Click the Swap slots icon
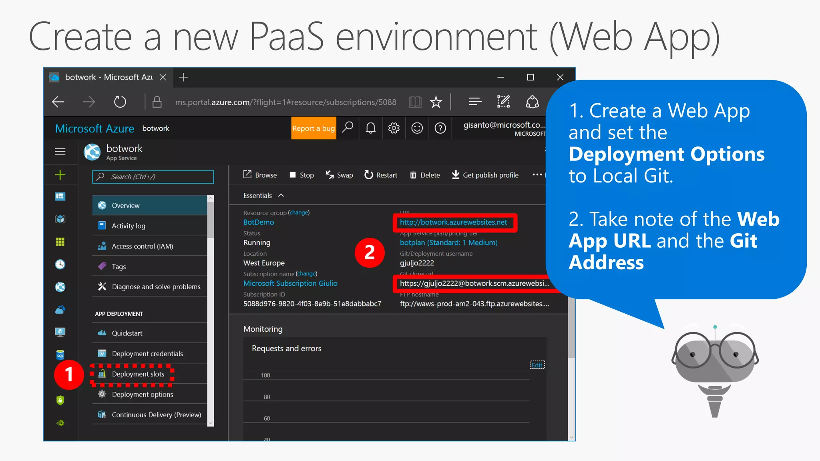820x461 pixels. pyautogui.click(x=330, y=175)
